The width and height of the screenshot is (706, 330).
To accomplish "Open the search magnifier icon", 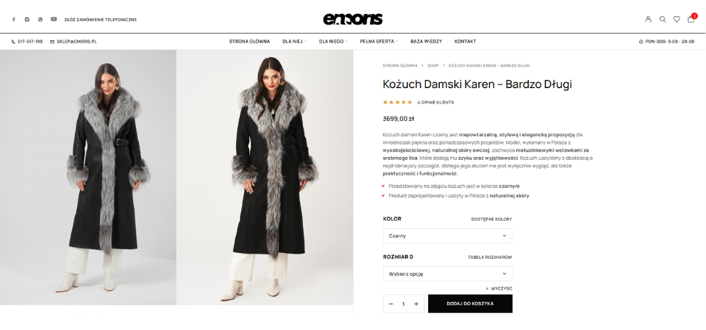I will pyautogui.click(x=663, y=19).
